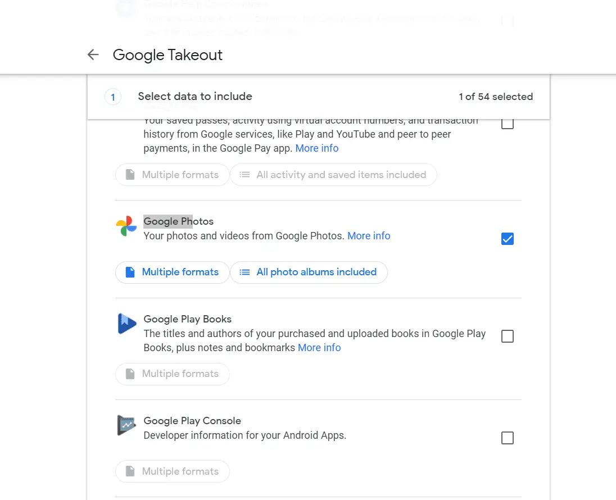
Task: Click the step 1 circle indicator
Action: pyautogui.click(x=113, y=97)
